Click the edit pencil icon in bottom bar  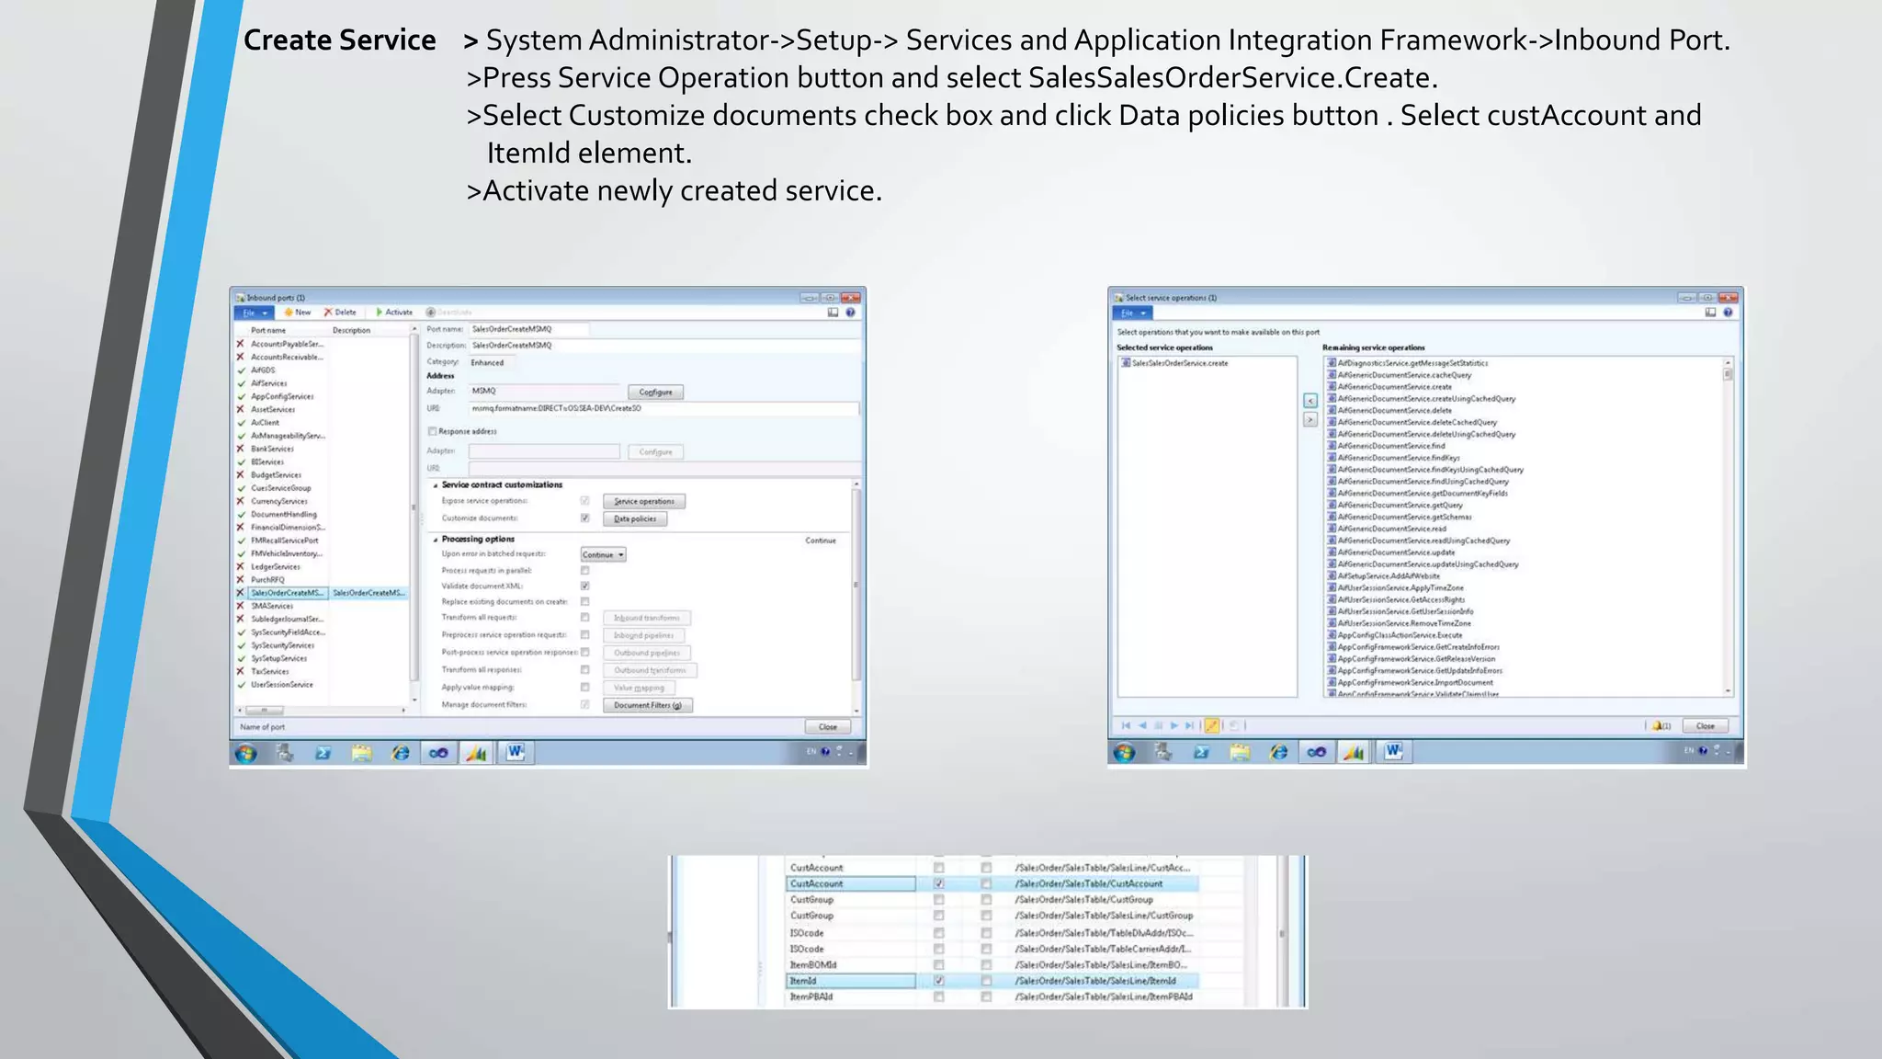coord(1212,726)
